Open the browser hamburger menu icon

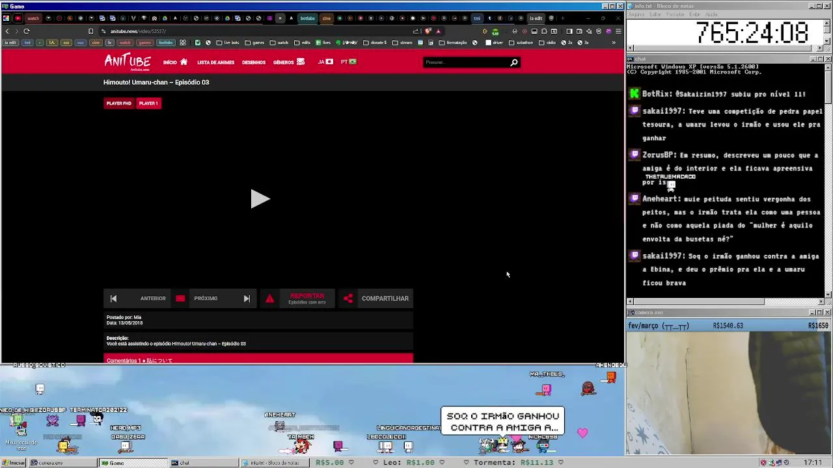[x=618, y=31]
